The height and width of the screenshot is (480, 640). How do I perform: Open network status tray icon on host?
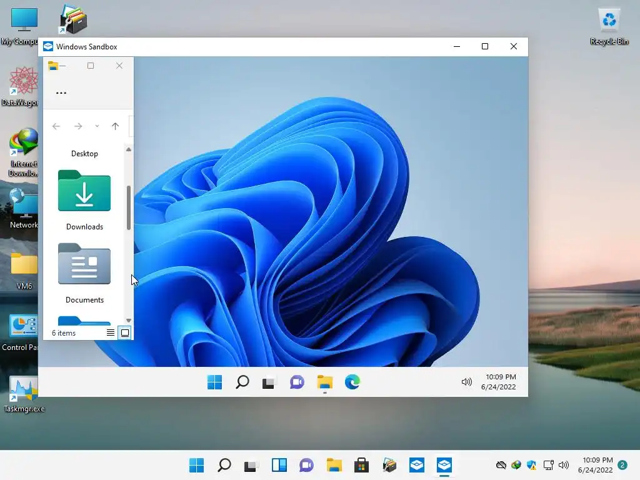point(548,465)
